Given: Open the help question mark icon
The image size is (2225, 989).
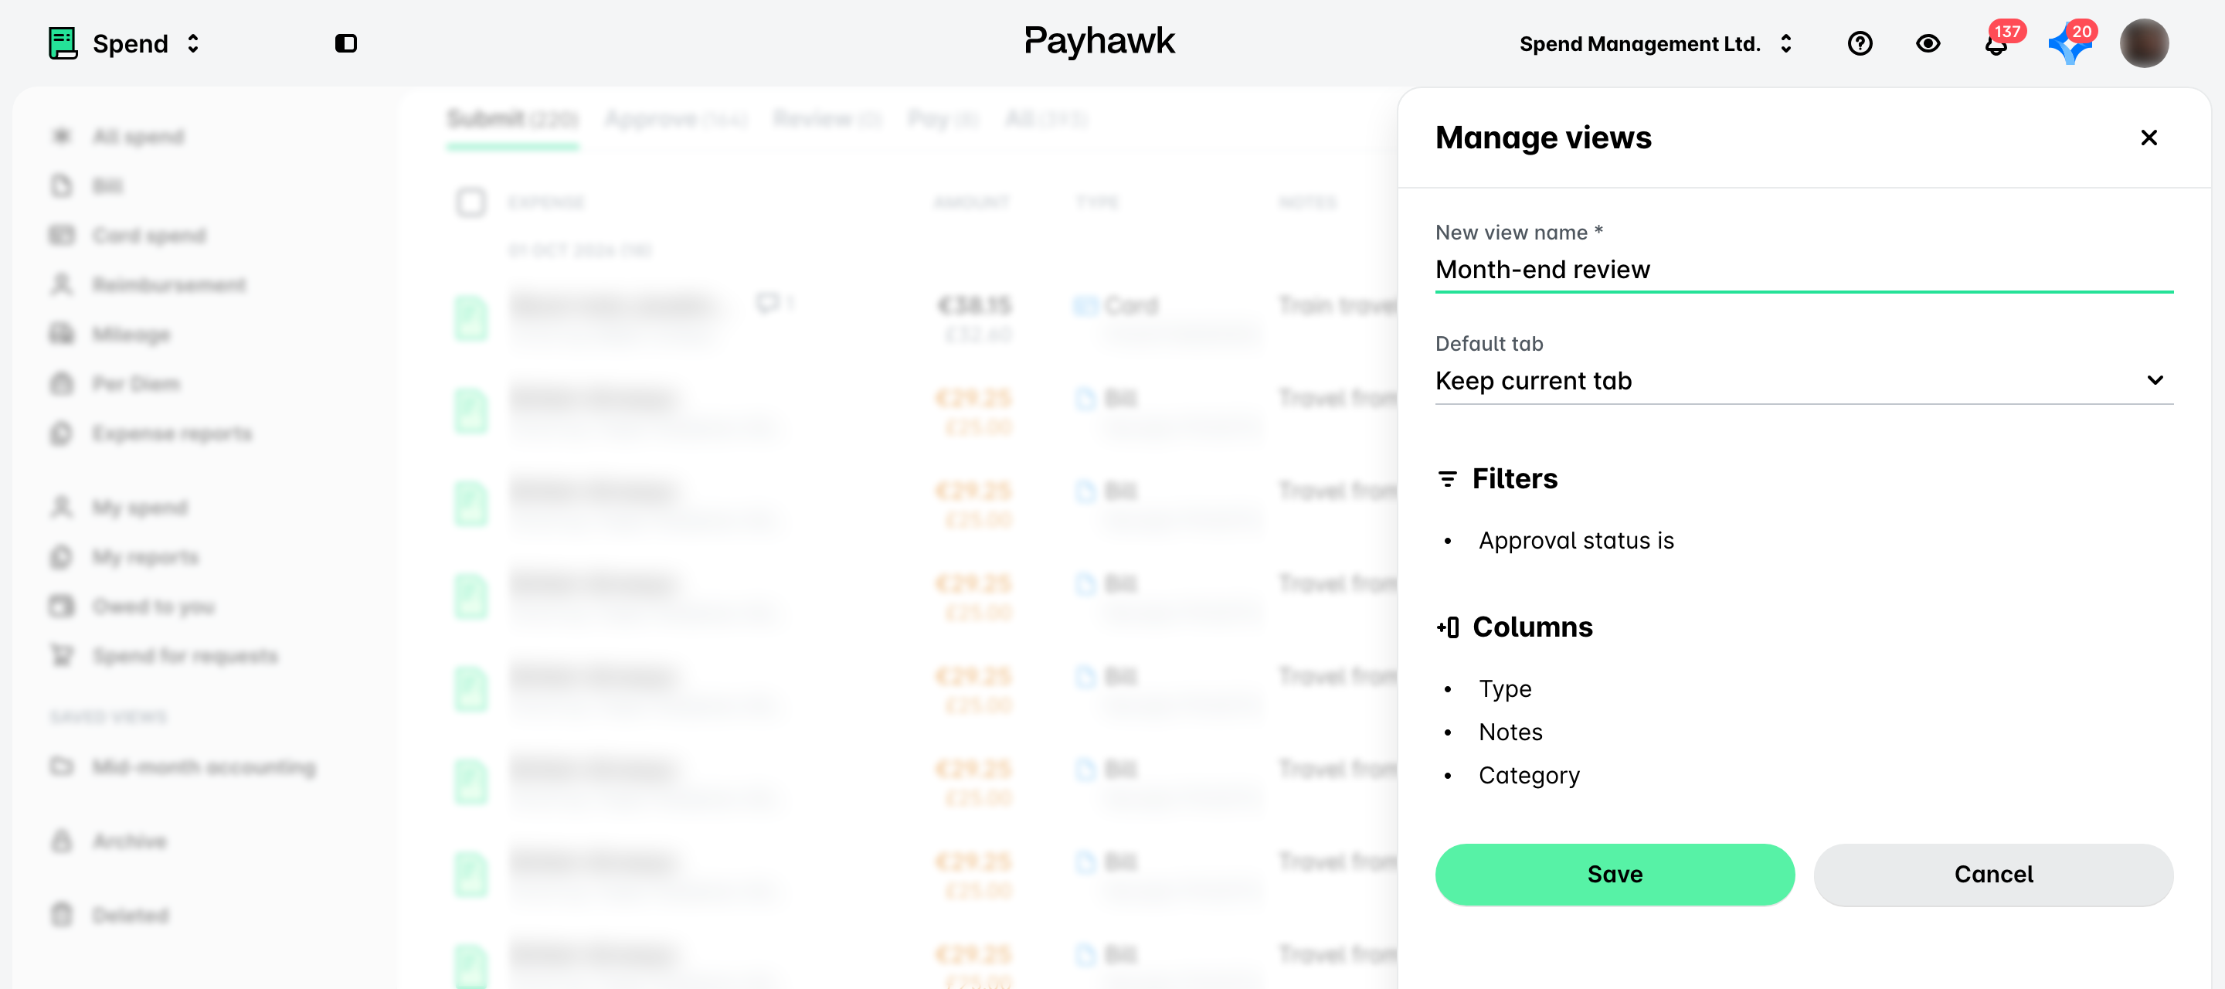Looking at the screenshot, I should click(x=1860, y=43).
